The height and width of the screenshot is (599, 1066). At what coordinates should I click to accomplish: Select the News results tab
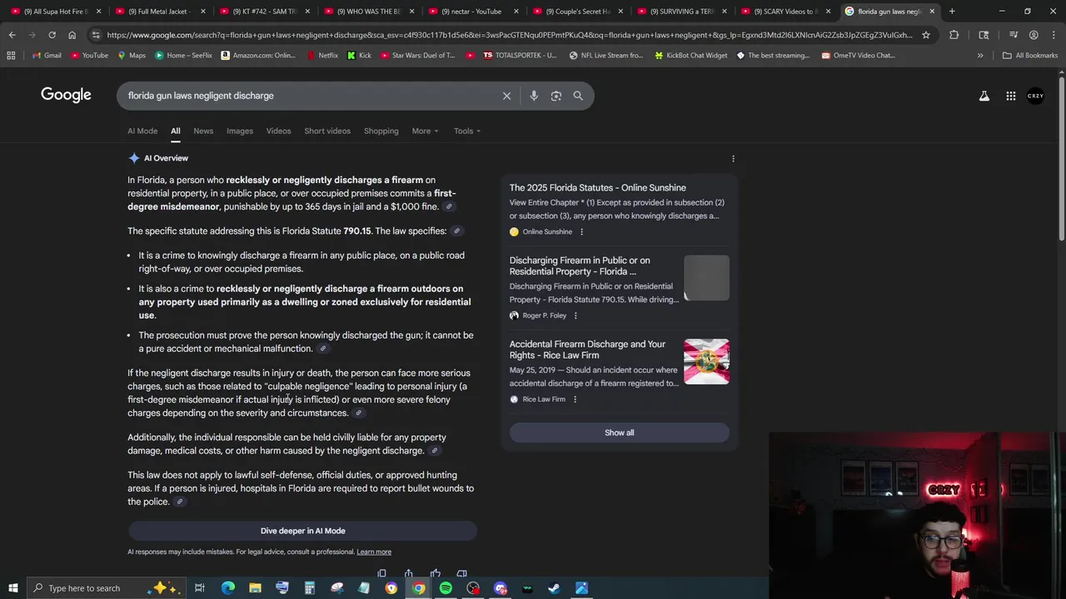point(203,131)
